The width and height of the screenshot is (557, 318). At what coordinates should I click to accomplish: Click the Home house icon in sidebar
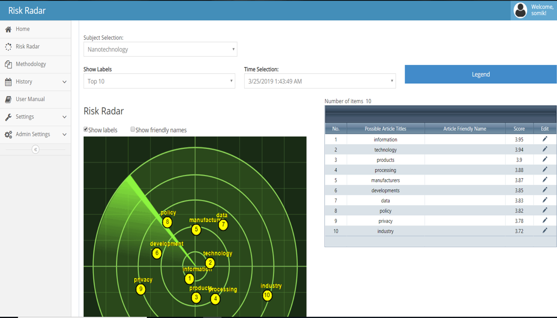coord(8,29)
